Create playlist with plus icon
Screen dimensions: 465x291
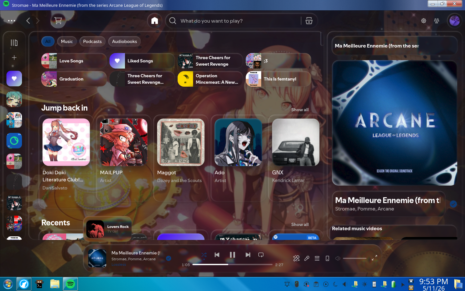14,58
